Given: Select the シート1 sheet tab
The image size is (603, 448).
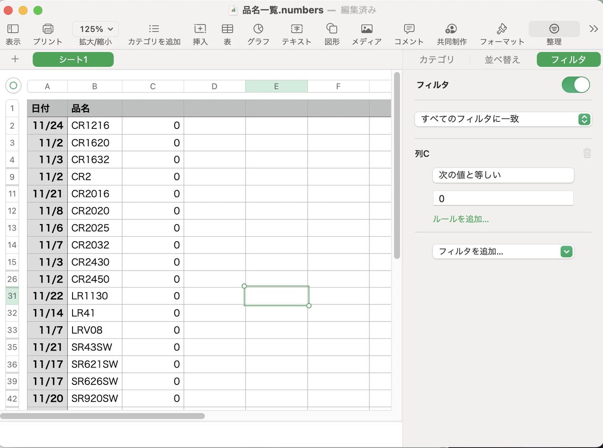Looking at the screenshot, I should [x=73, y=59].
